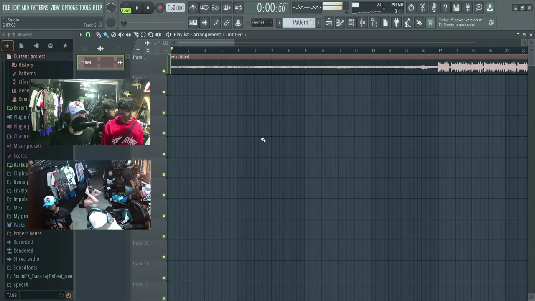The width and height of the screenshot is (535, 301).
Task: Click the microphone one-click recording icon
Action: [x=434, y=8]
